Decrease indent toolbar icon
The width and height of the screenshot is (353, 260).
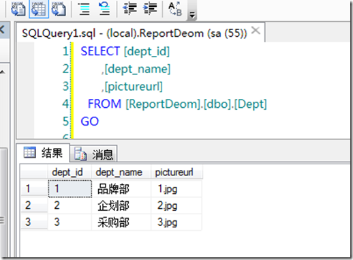pos(129,9)
